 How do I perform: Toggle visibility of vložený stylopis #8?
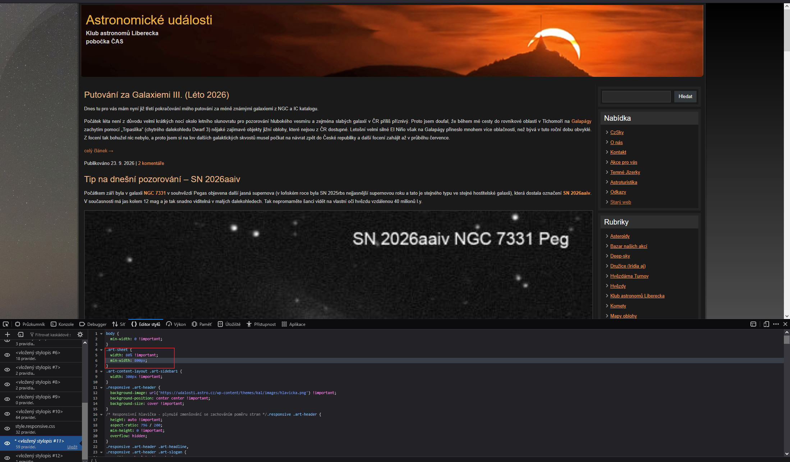point(7,384)
